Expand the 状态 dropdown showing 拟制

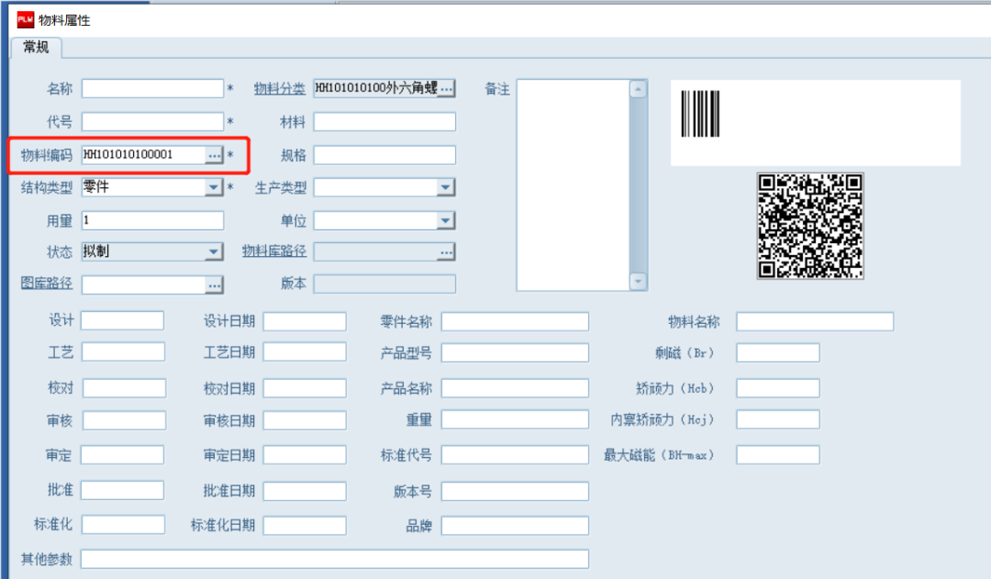pyautogui.click(x=214, y=252)
